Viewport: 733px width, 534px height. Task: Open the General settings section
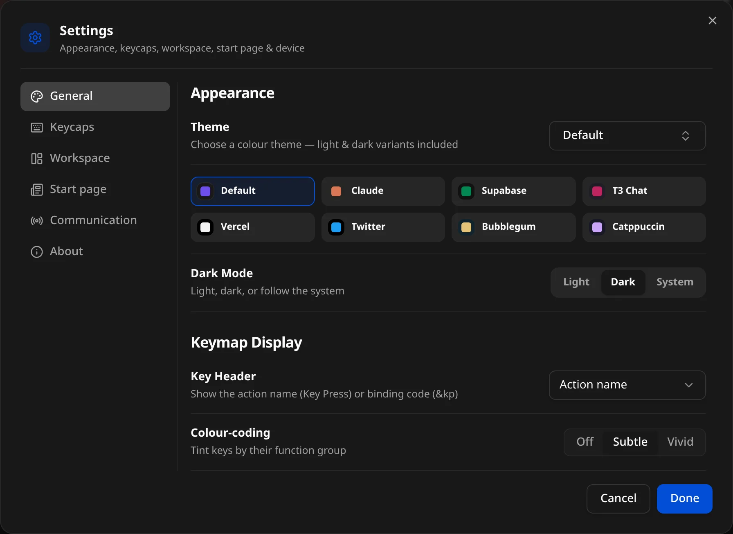point(95,96)
